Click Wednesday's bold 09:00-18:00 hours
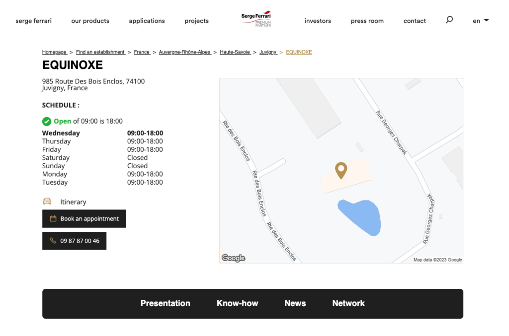The image size is (509, 336). pyautogui.click(x=145, y=133)
